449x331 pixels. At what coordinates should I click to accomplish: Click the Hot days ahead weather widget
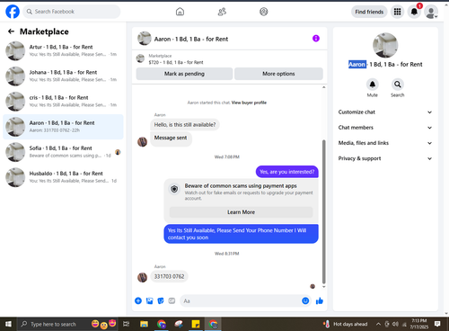[x=346, y=324]
